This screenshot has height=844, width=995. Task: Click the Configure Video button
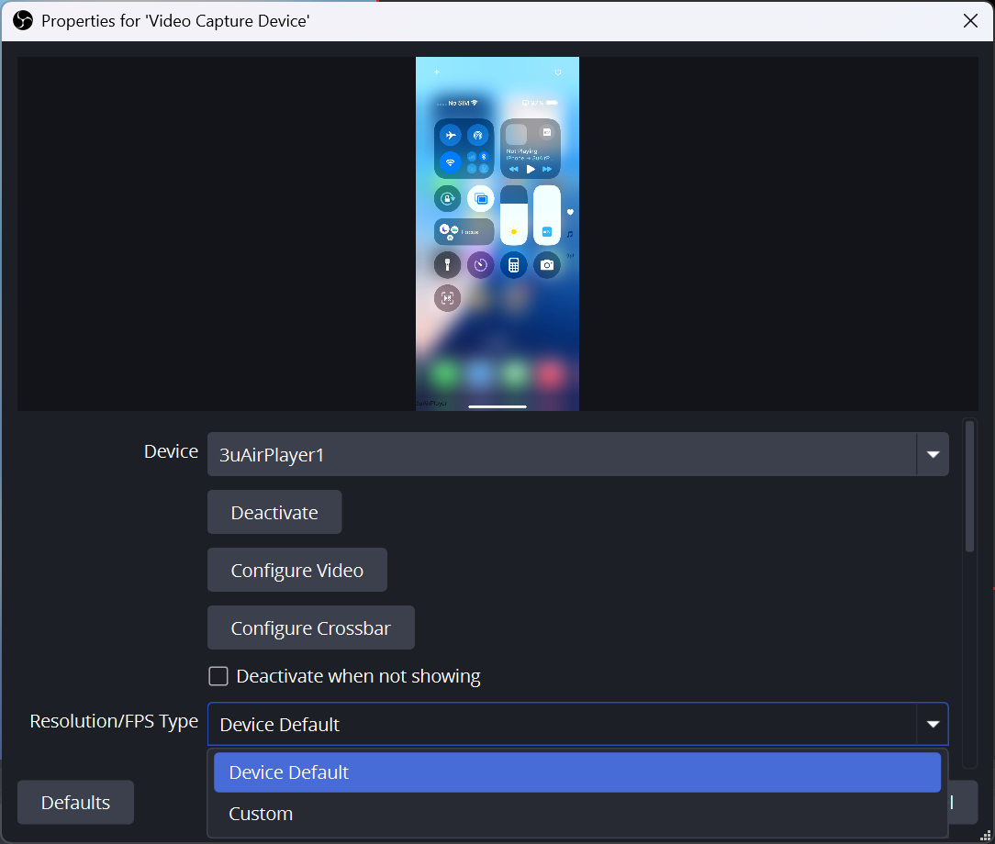coord(296,569)
